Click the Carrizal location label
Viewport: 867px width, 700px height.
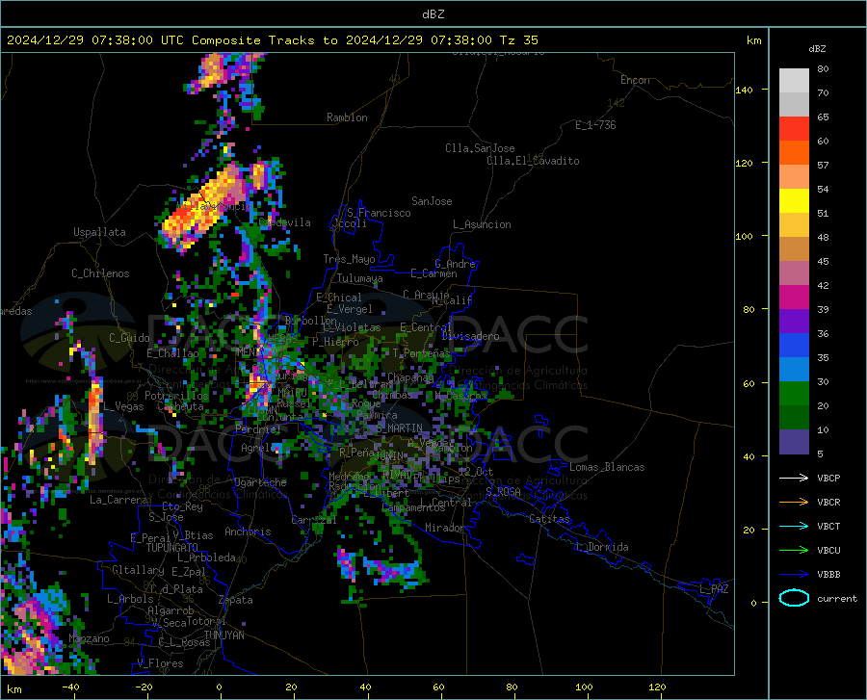[x=314, y=521]
